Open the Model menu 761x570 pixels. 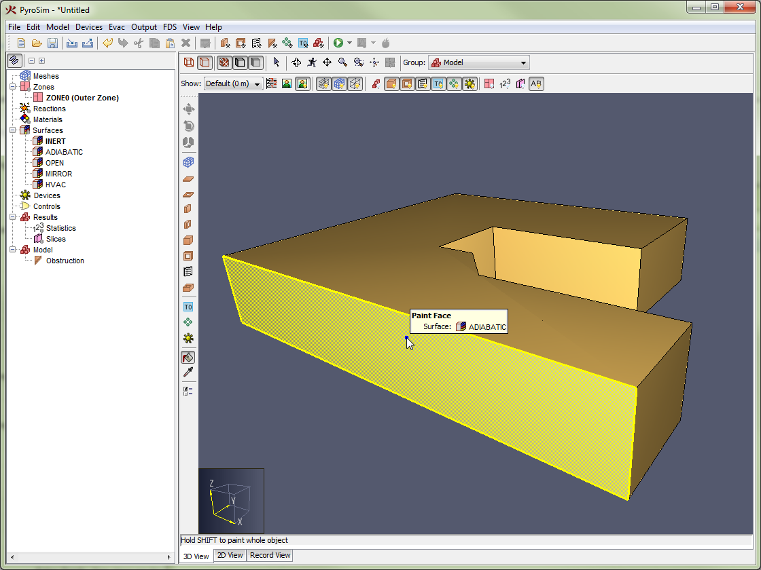click(57, 27)
